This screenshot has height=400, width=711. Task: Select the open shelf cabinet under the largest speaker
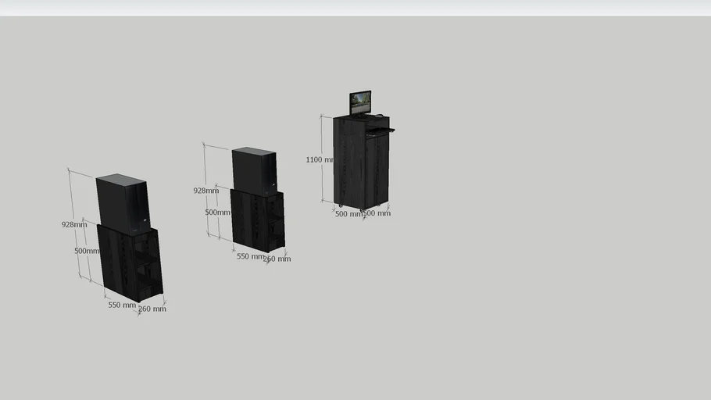[130, 263]
